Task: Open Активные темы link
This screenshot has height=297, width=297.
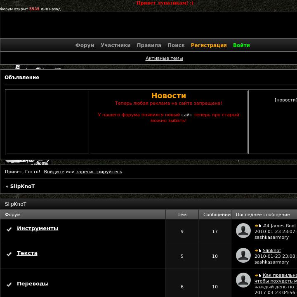Action: pos(164,58)
